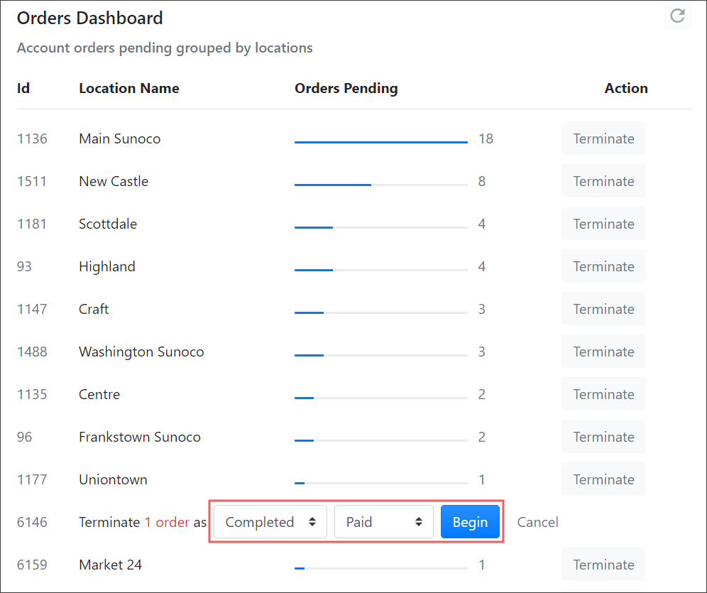707x593 pixels.
Task: Terminate orders for Scottdale
Action: coord(603,224)
